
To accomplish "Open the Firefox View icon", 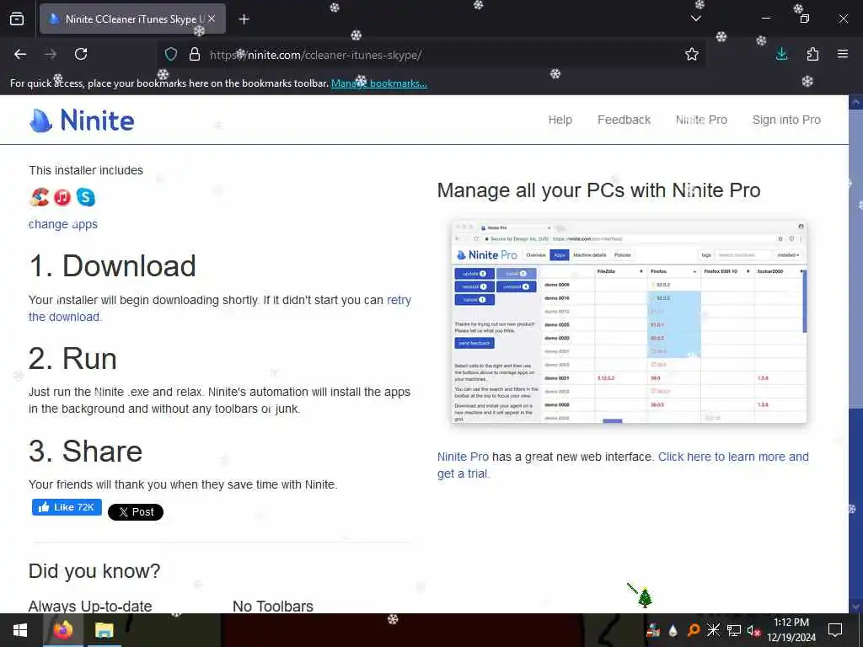I will point(17,19).
